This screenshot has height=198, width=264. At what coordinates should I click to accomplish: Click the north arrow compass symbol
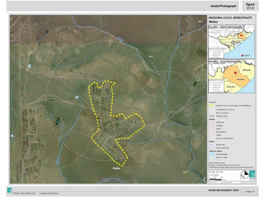(x=244, y=175)
